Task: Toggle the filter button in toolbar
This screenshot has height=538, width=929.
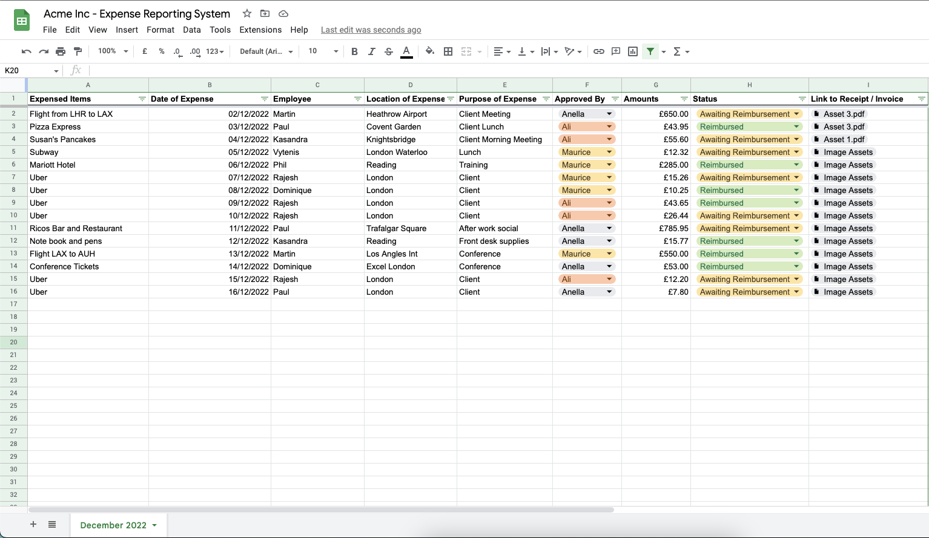Action: click(x=650, y=51)
